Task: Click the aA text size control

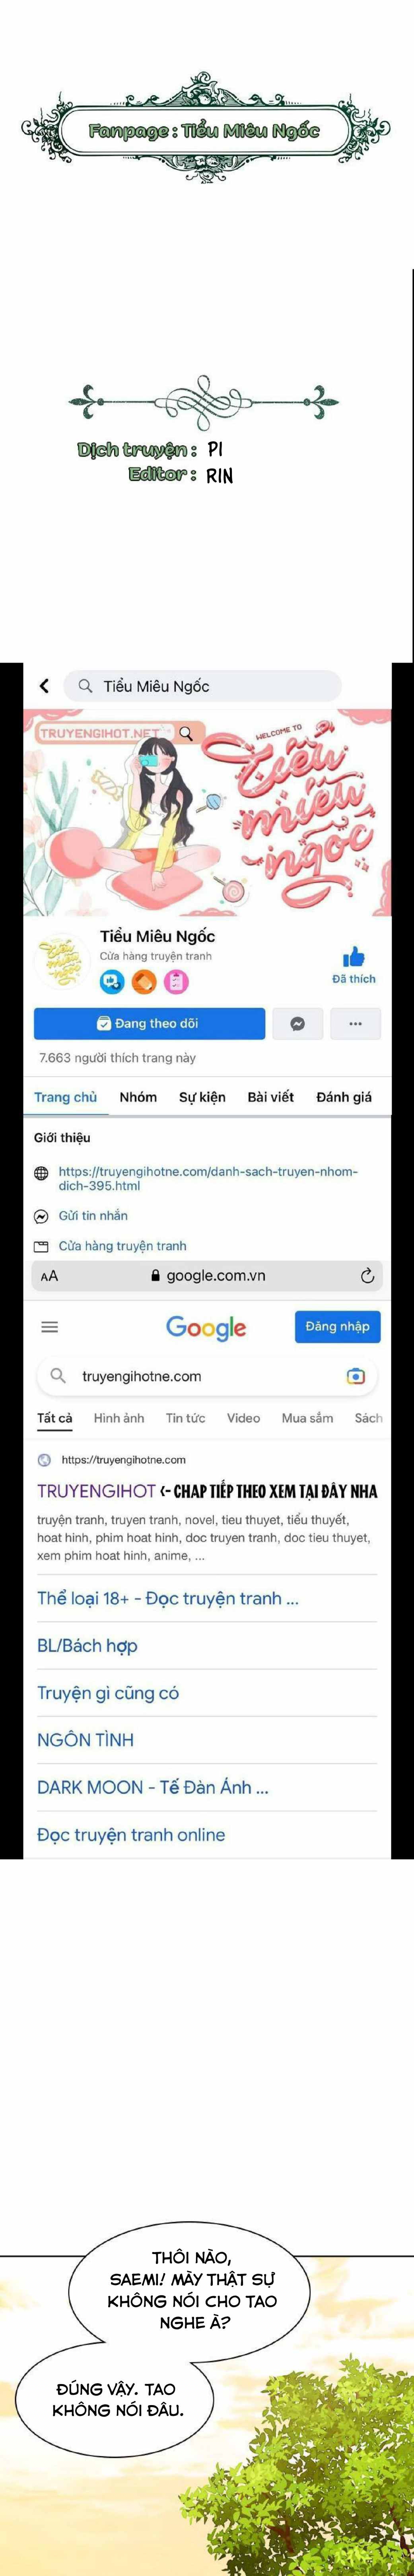Action: coord(49,1276)
